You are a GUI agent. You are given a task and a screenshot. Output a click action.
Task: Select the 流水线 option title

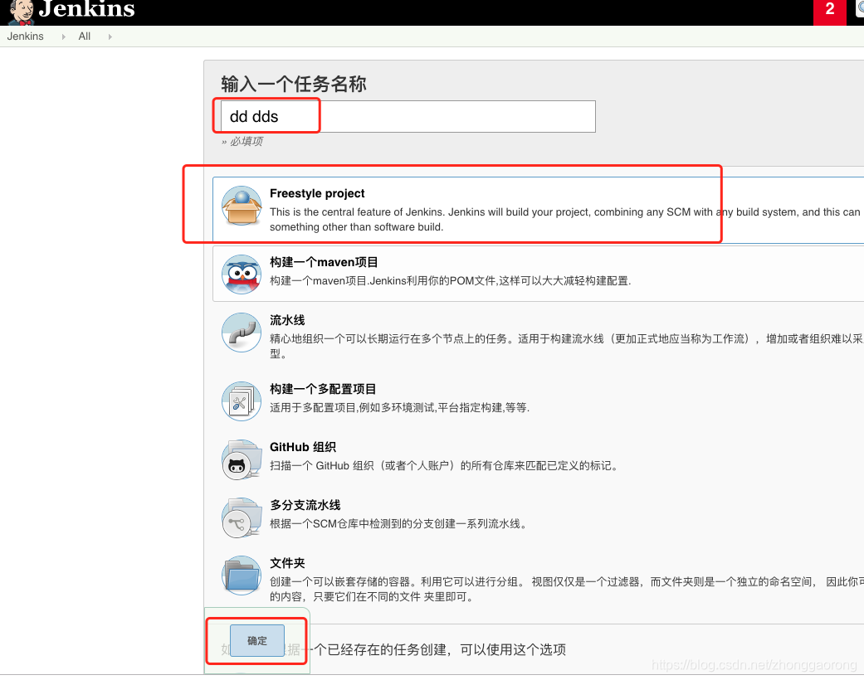tap(287, 320)
